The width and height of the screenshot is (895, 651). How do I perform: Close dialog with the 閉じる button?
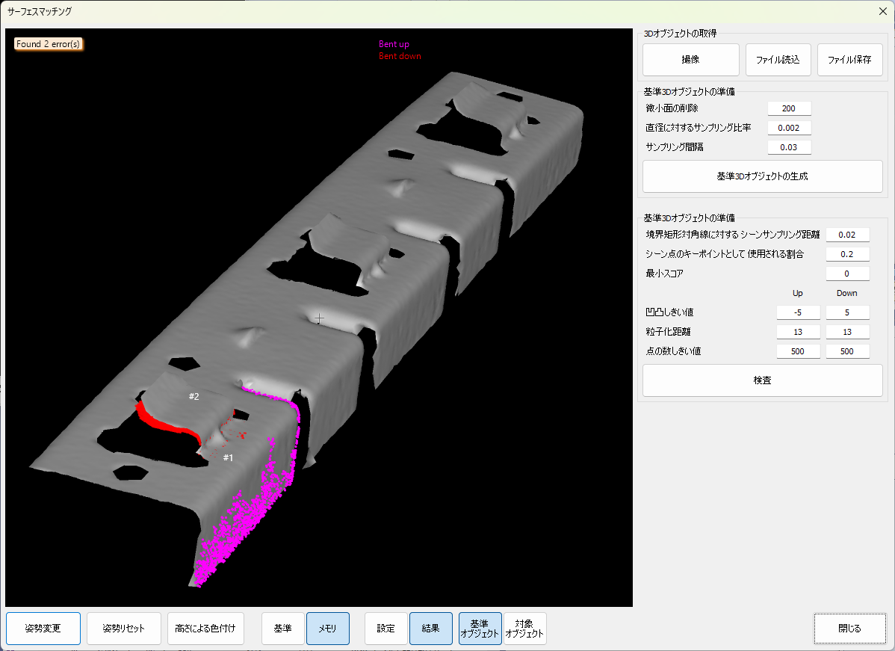click(x=849, y=629)
